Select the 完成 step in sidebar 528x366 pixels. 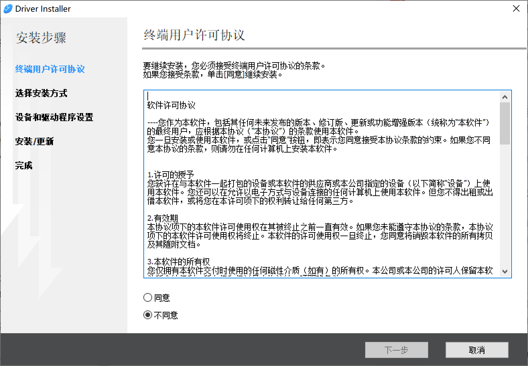(x=24, y=166)
